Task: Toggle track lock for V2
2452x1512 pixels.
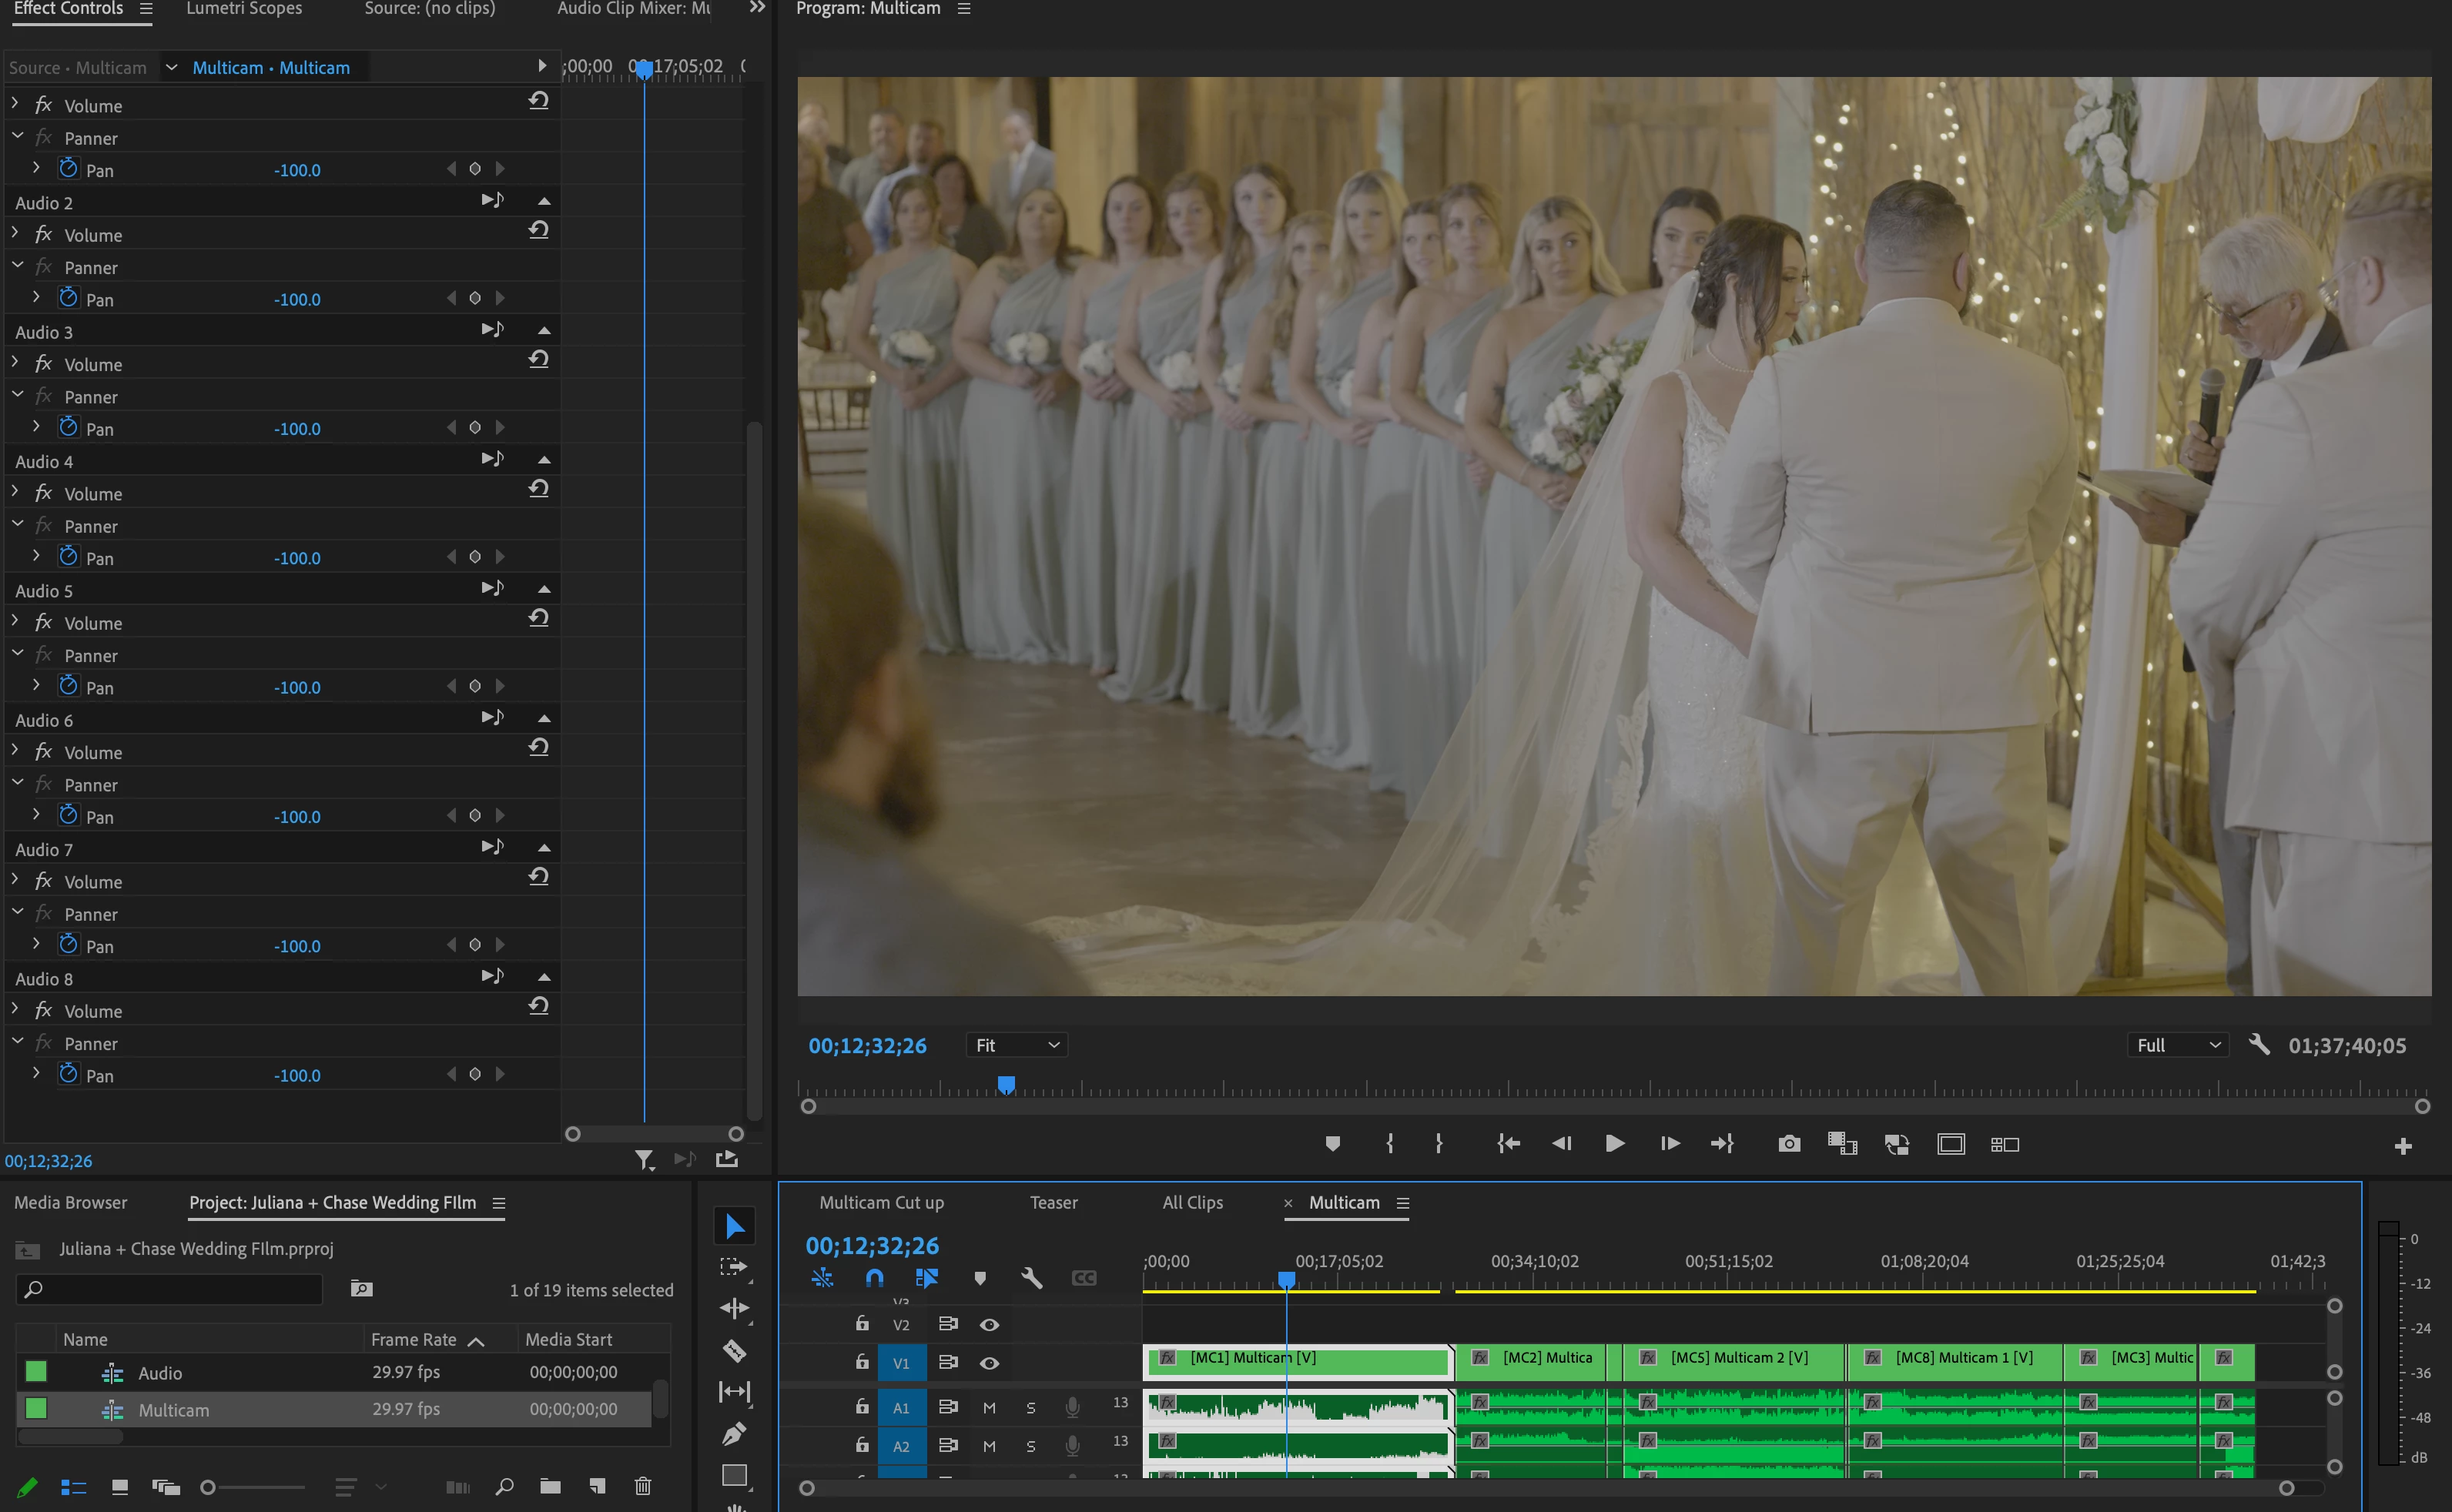Action: [862, 1324]
